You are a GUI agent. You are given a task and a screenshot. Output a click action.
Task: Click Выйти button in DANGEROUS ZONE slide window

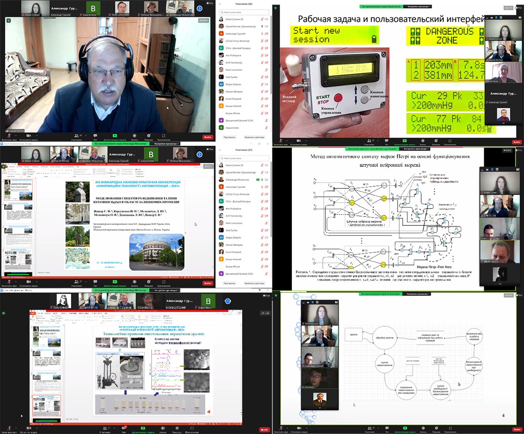point(517,142)
